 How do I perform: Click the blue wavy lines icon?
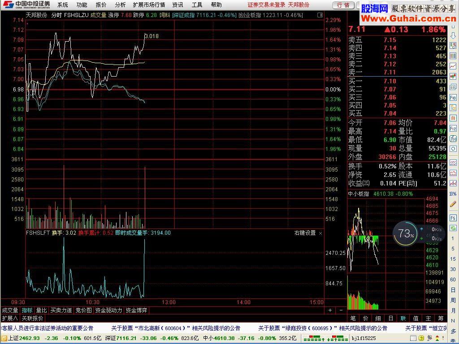[x=453, y=163]
